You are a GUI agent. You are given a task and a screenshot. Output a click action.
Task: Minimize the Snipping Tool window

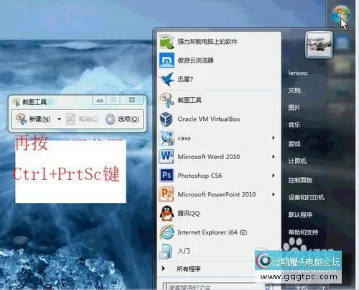point(100,100)
